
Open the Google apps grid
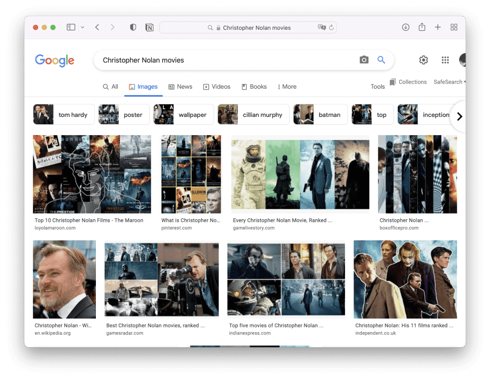click(x=445, y=60)
